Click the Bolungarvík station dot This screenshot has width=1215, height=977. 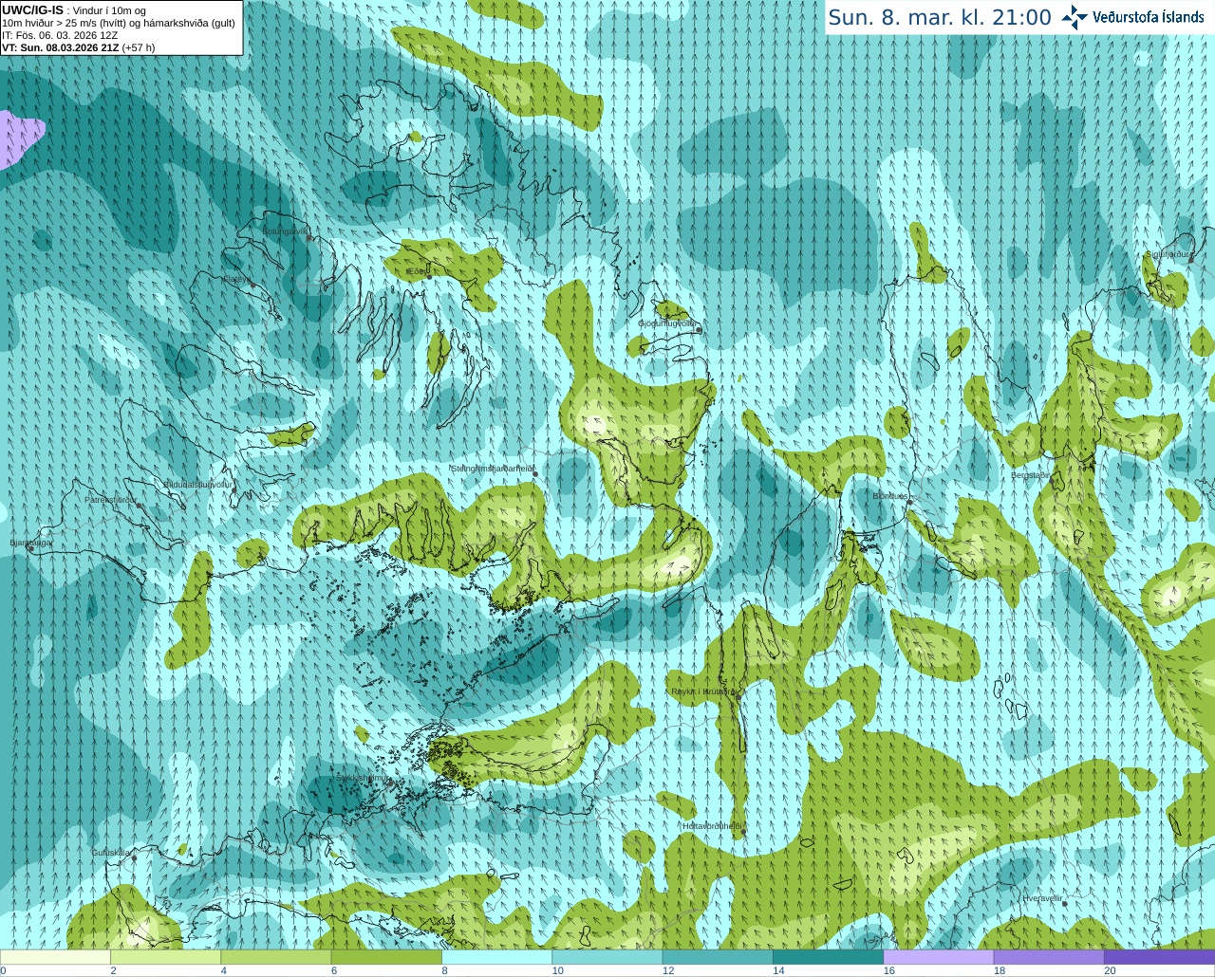coord(310,238)
